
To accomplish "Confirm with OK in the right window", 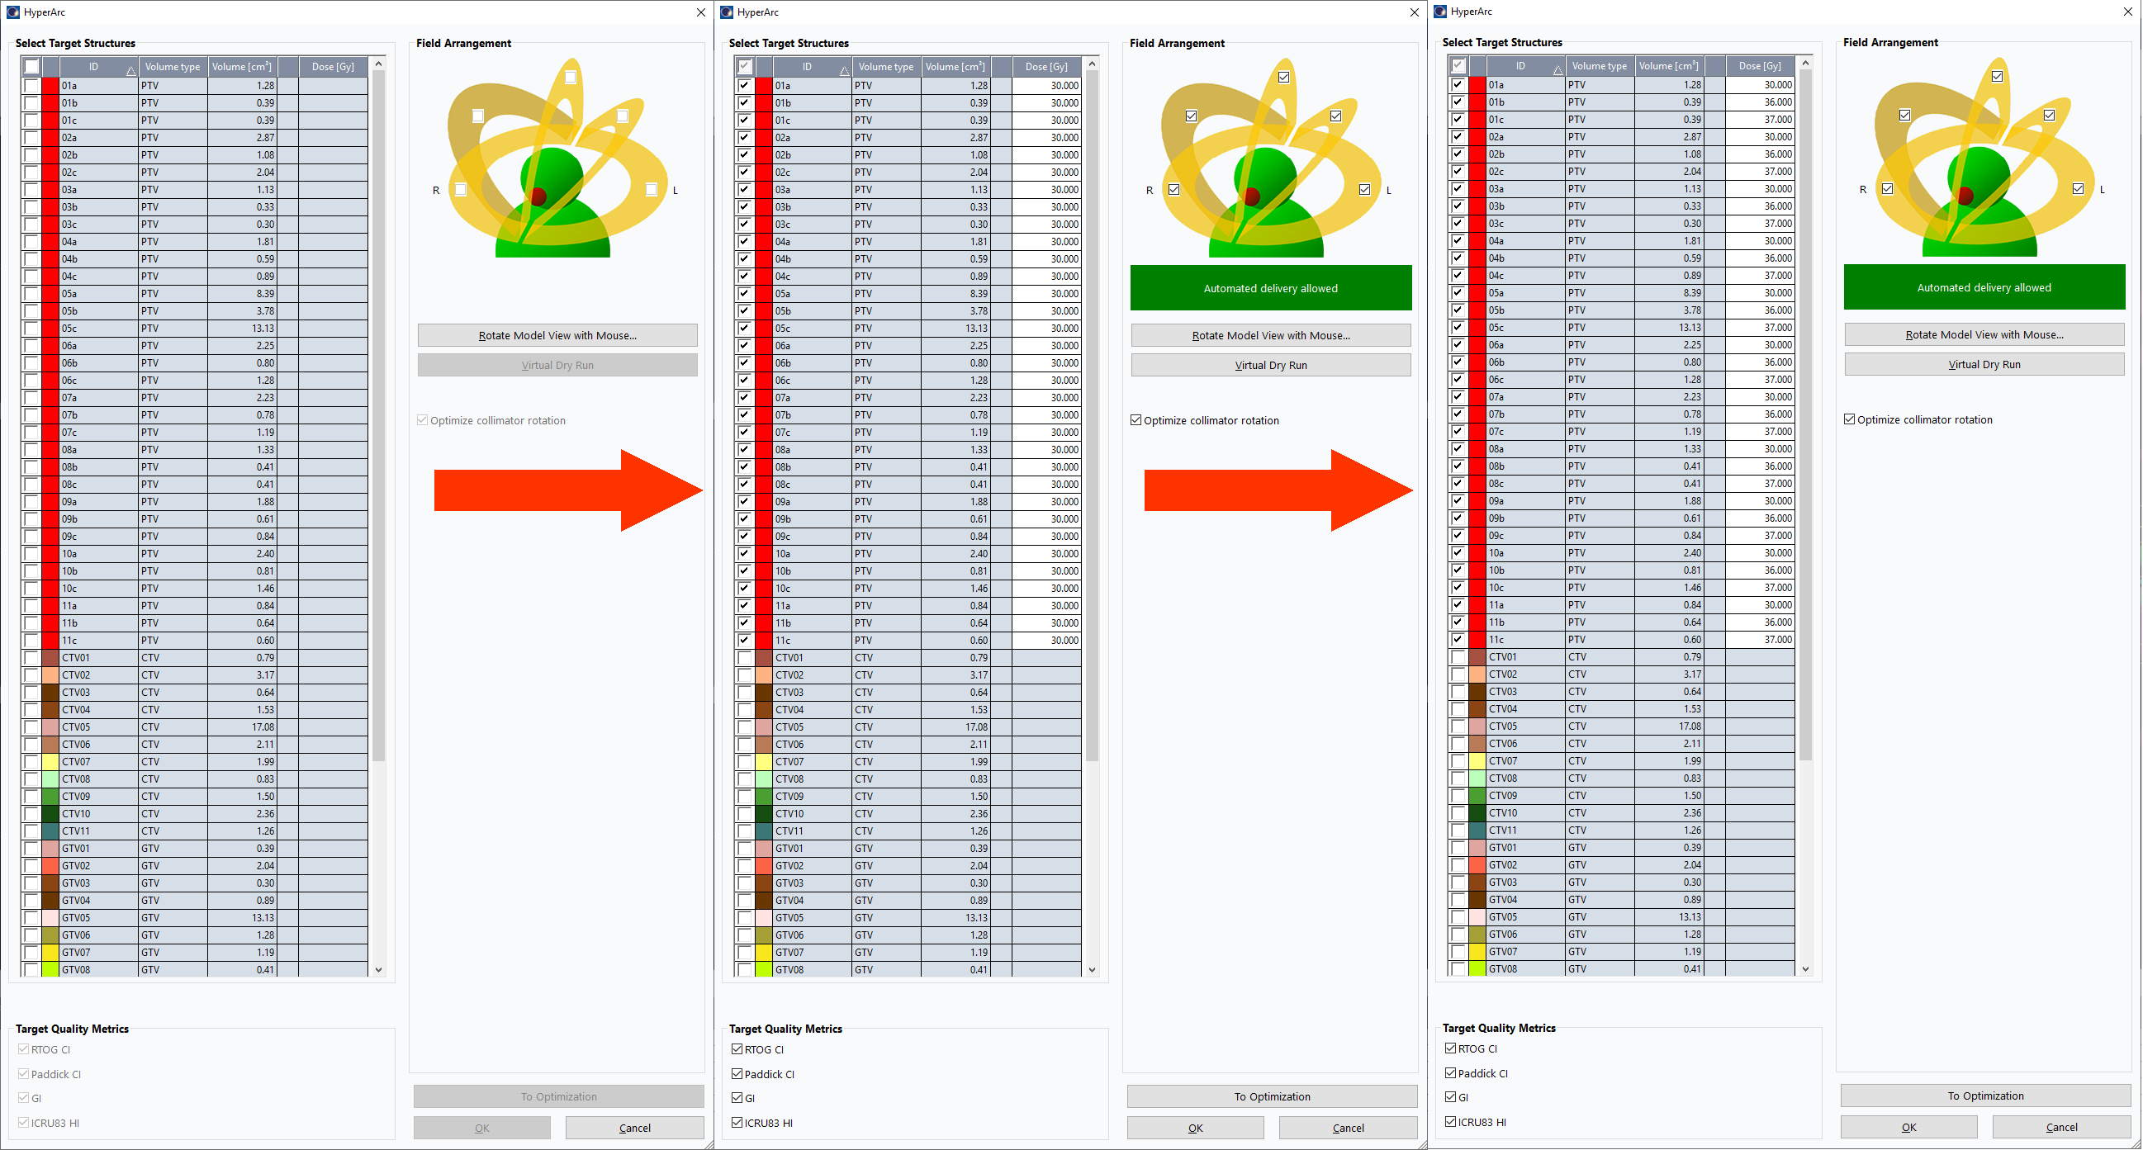I will coord(1908,1127).
